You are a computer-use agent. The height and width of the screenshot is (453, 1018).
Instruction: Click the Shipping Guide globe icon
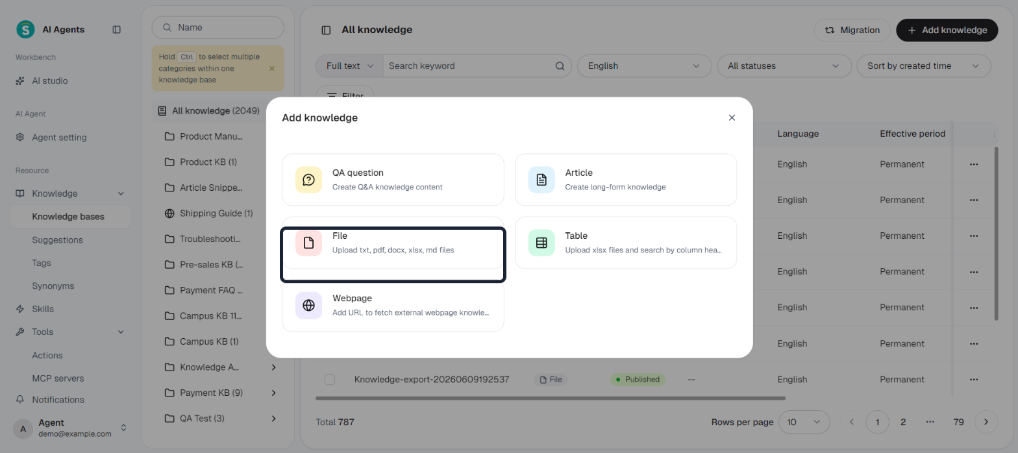tap(169, 213)
